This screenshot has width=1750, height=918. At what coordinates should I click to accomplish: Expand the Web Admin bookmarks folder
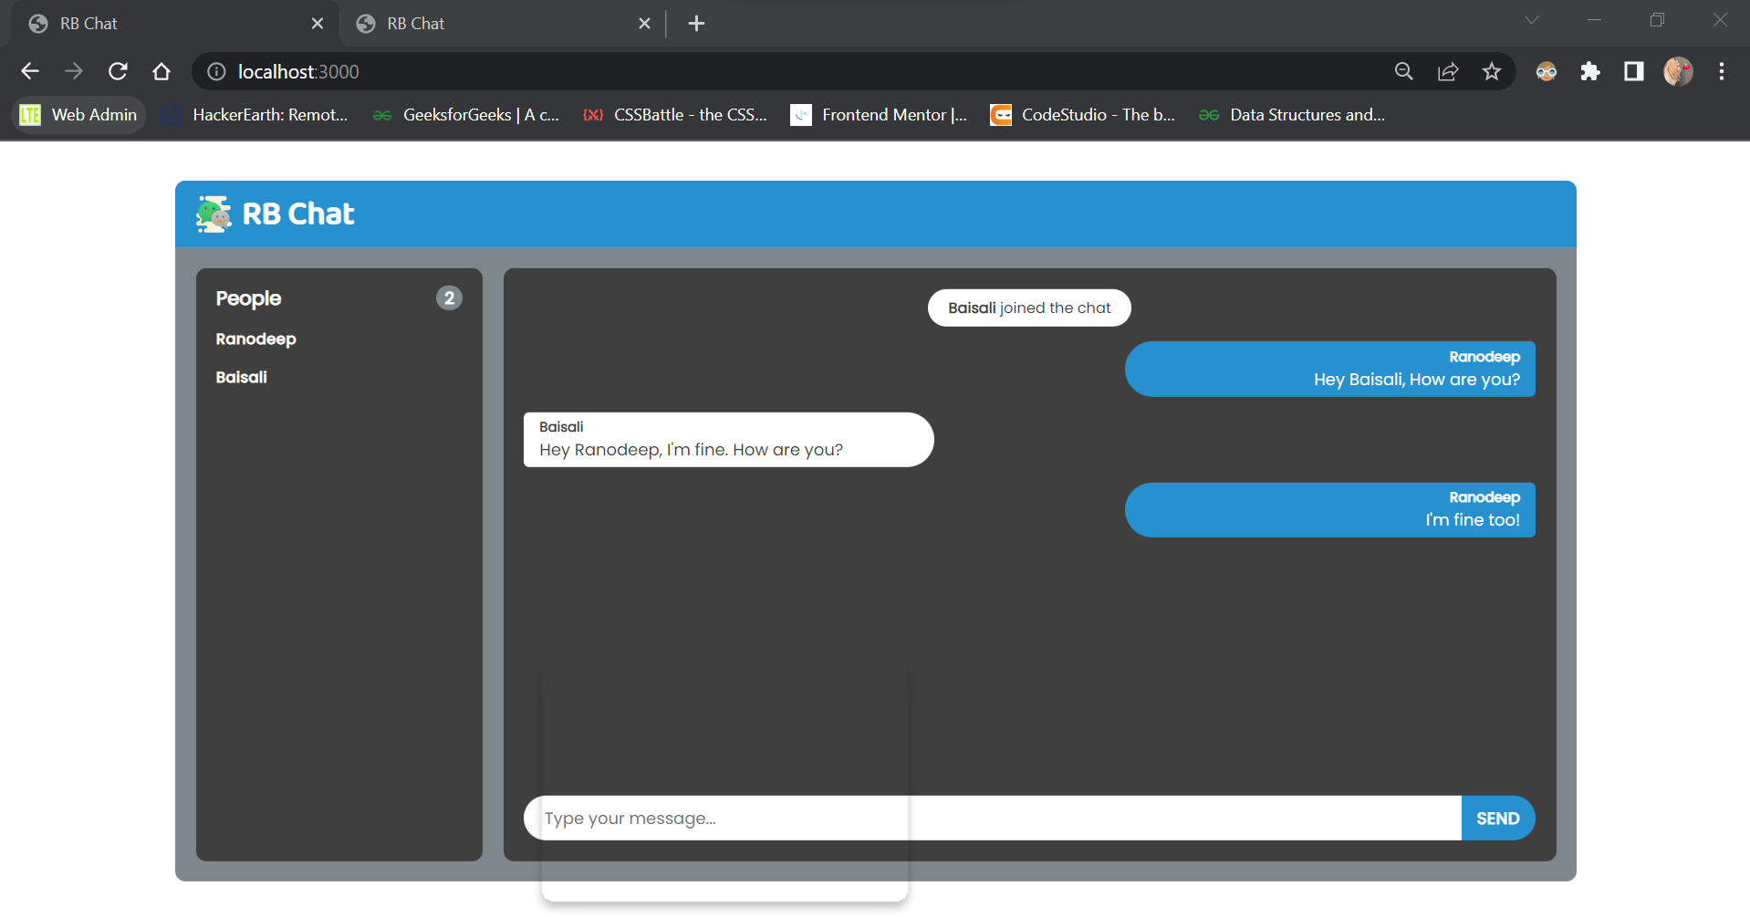coord(78,115)
